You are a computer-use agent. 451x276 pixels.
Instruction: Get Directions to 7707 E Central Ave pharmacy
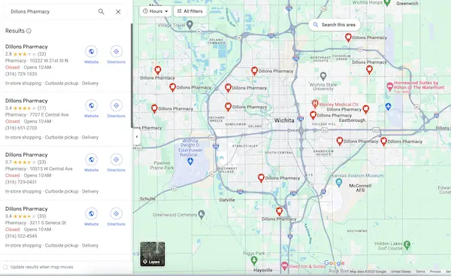tap(117, 108)
